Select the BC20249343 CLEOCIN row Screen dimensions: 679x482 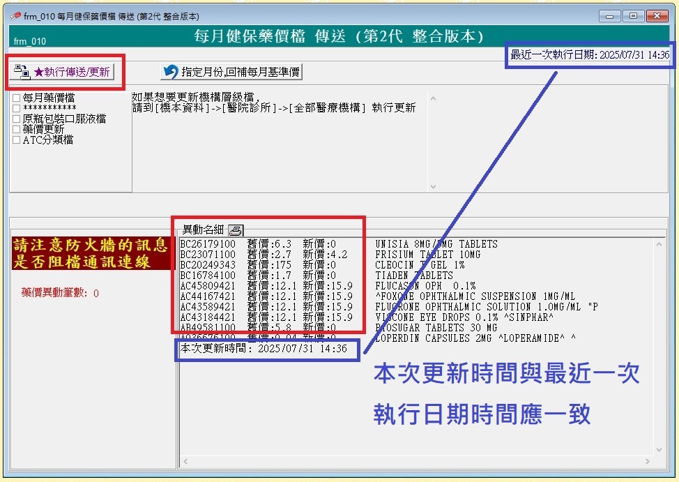point(322,265)
